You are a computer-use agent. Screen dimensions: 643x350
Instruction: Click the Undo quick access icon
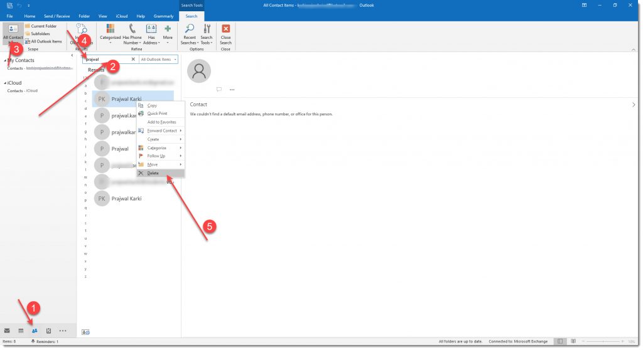(x=19, y=5)
